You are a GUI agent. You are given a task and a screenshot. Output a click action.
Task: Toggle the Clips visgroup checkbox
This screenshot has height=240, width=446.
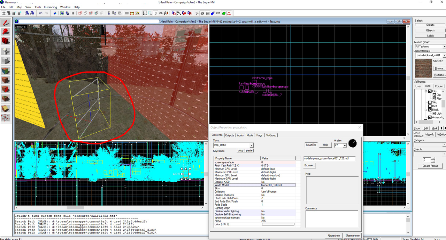coord(430,91)
